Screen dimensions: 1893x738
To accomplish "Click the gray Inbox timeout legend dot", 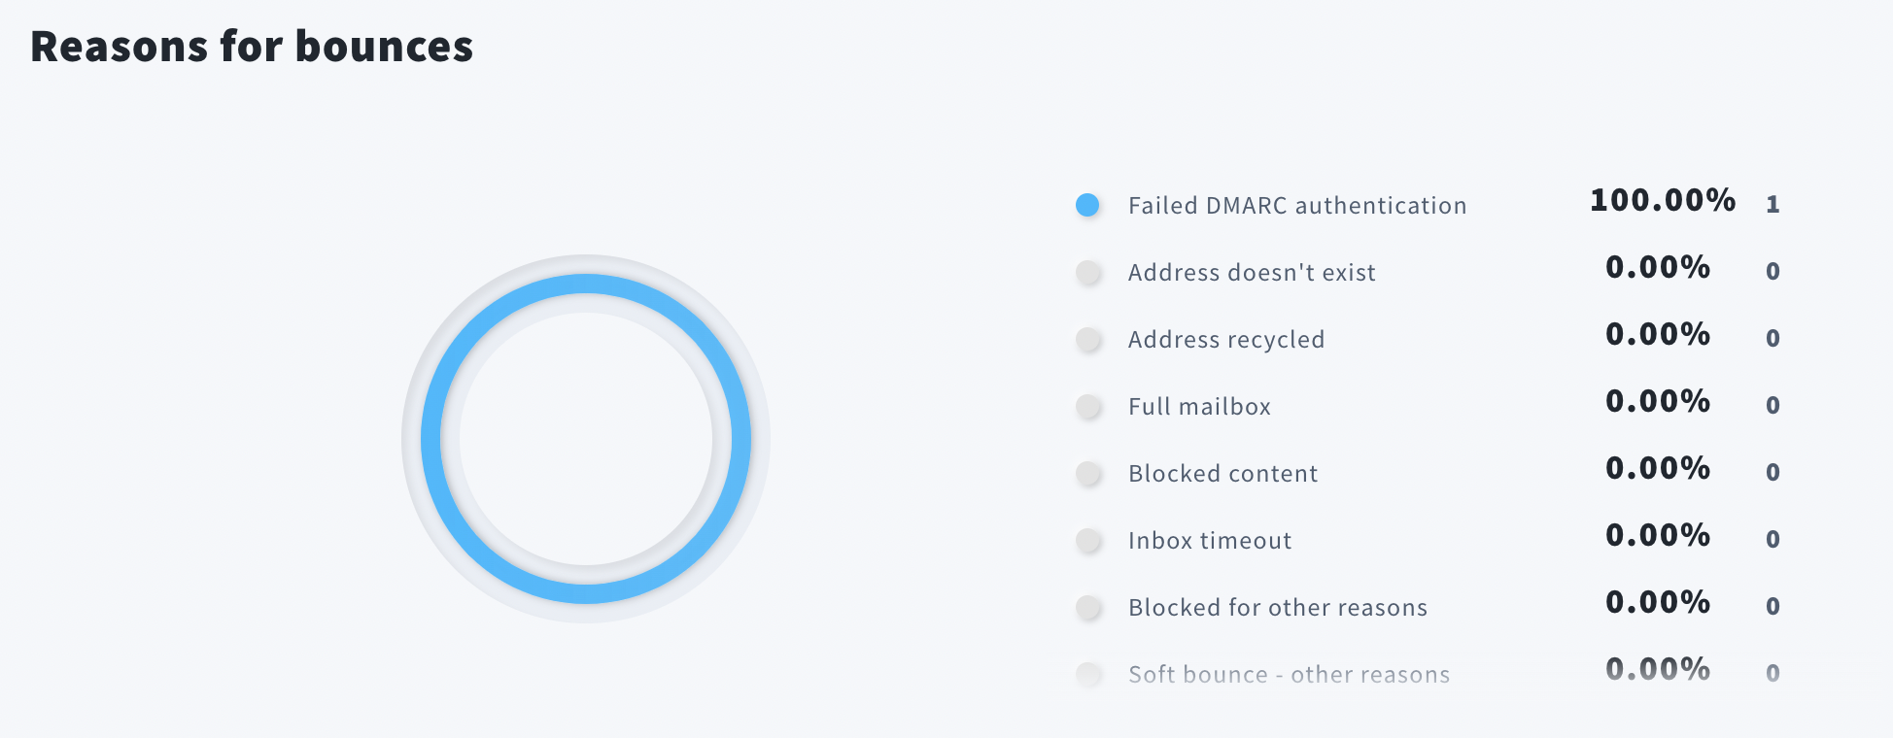I will pos(1088,540).
